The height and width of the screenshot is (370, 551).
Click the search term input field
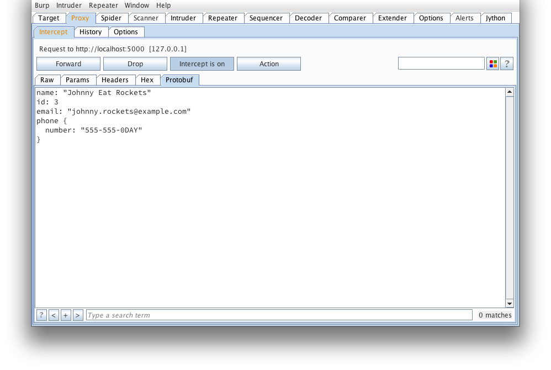pos(279,315)
